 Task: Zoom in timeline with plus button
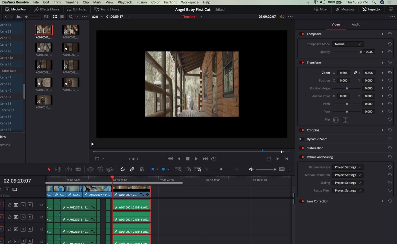(x=237, y=169)
